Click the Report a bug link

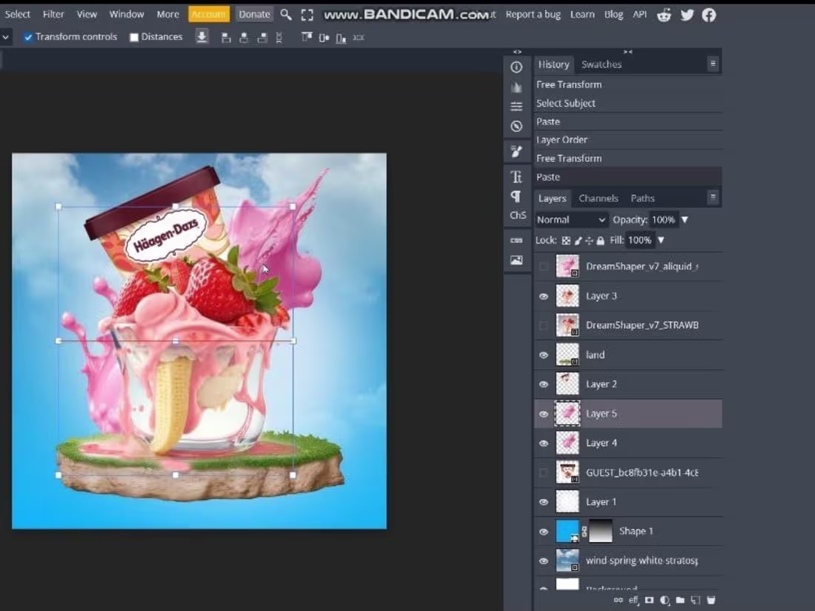pos(533,14)
